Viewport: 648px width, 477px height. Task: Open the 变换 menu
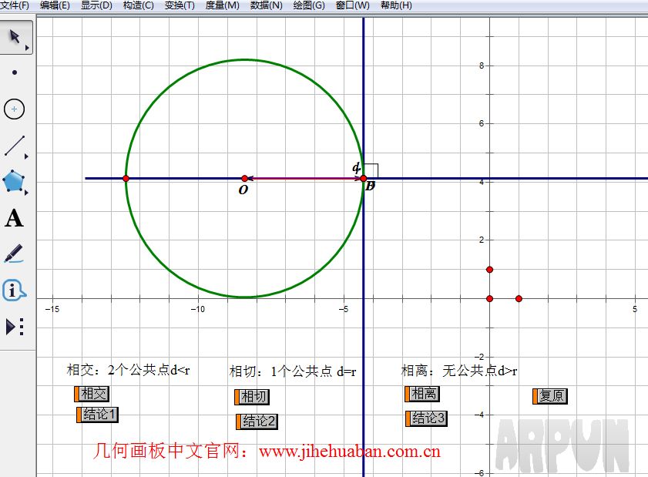(179, 5)
